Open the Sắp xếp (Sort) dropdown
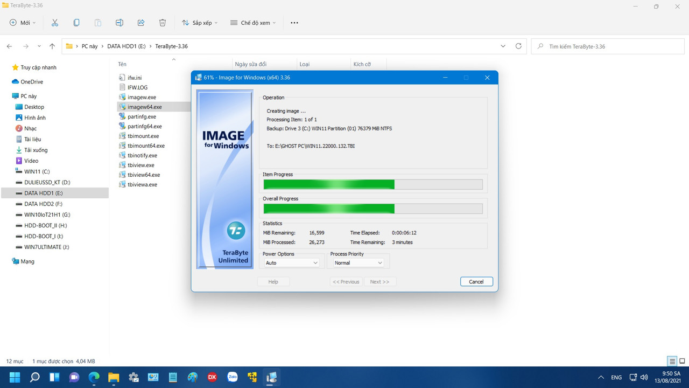689x388 pixels. [200, 23]
